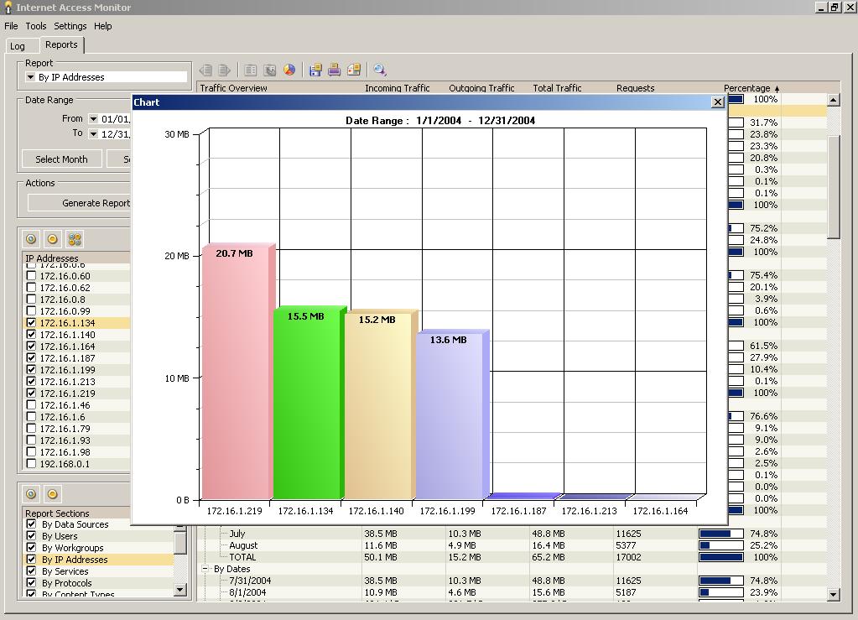Toggle the By Services section checkbox
Viewport: 858px width, 620px height.
[x=31, y=571]
